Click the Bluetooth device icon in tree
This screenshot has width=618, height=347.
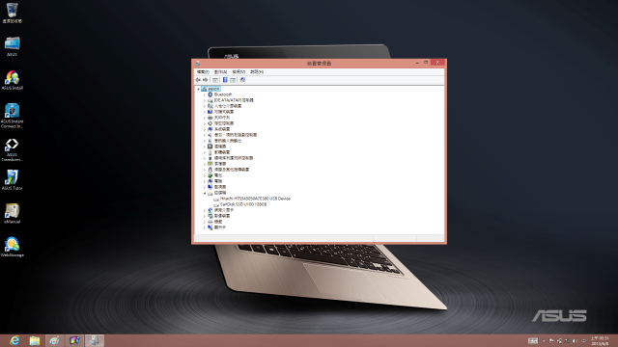tap(211, 94)
